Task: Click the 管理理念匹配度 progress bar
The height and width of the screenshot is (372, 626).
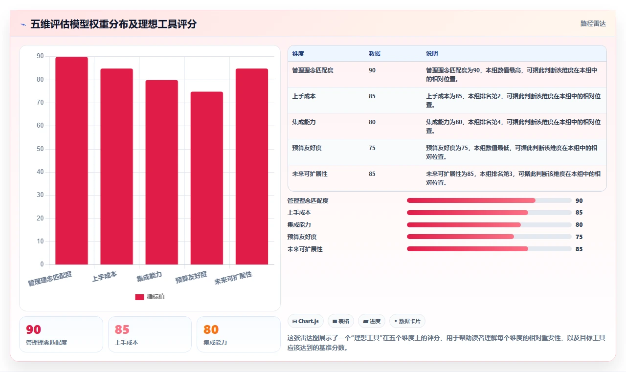Action: [489, 200]
